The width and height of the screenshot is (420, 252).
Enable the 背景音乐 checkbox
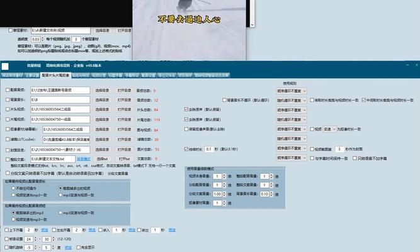[8, 100]
